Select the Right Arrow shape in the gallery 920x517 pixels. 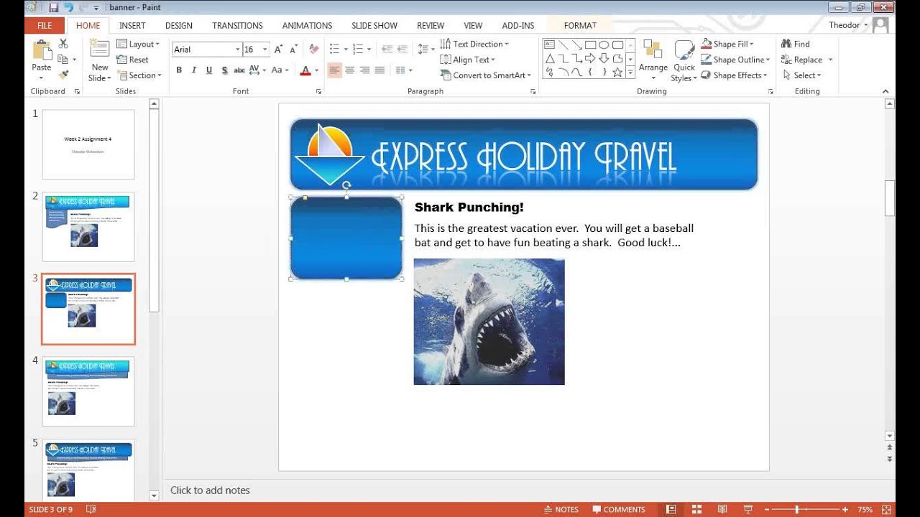coord(591,58)
